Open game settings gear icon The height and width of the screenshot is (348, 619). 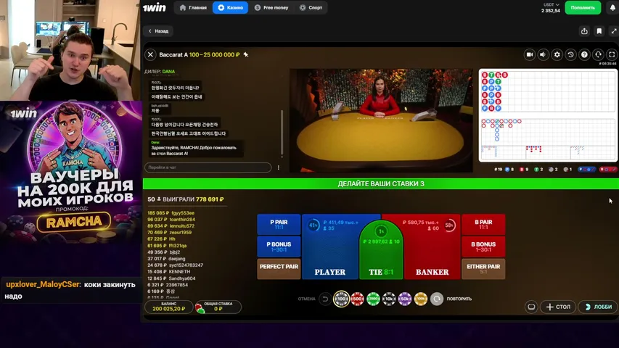tap(557, 54)
